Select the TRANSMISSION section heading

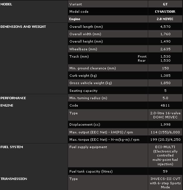pyautogui.click(x=14, y=179)
